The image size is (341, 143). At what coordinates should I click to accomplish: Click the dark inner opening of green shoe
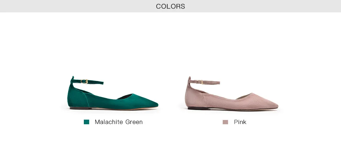coord(125,97)
